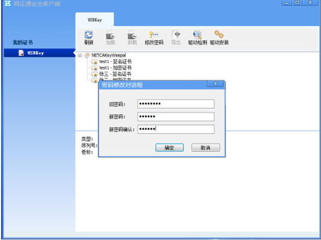The image size is (321, 240).
Task: Focus the 新密码确认 confirm password field
Action: click(176, 129)
